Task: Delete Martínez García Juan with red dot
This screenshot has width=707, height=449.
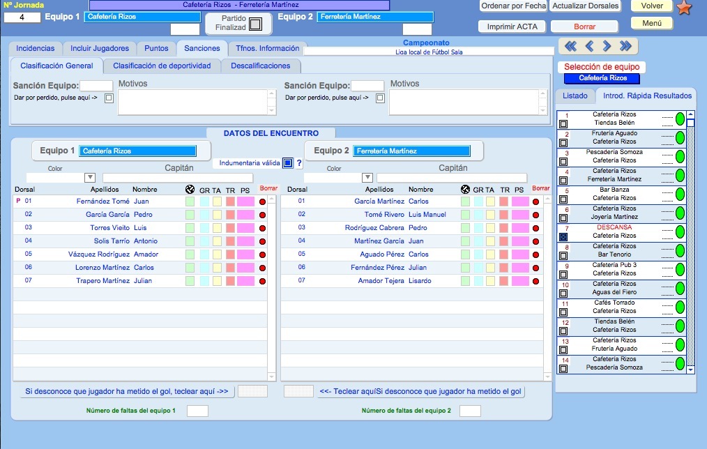Action: pyautogui.click(x=535, y=242)
